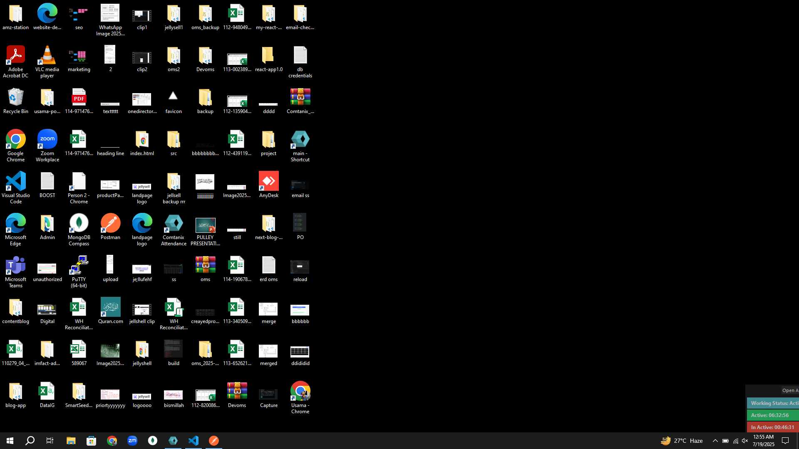This screenshot has width=799, height=449.
Task: Launch Zoom Workplace from desktop
Action: tap(47, 146)
